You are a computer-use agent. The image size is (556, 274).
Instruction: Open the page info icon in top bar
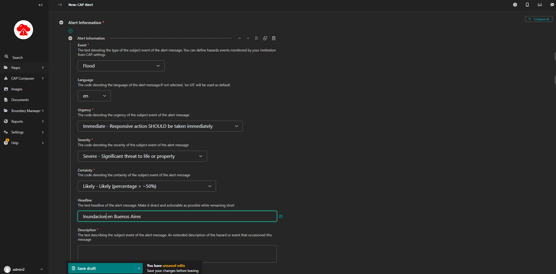tap(515, 5)
